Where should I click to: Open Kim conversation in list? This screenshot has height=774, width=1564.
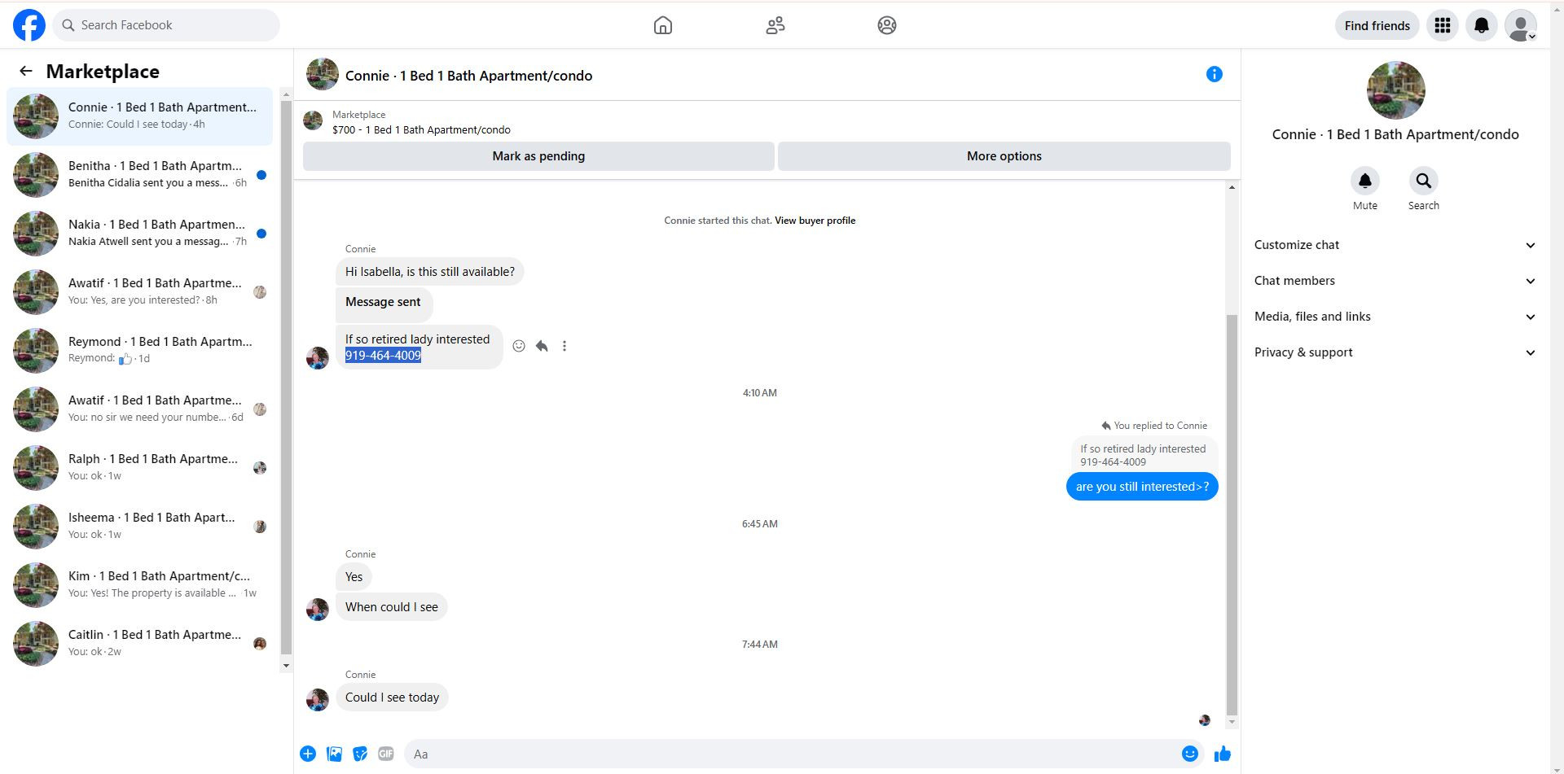click(140, 585)
